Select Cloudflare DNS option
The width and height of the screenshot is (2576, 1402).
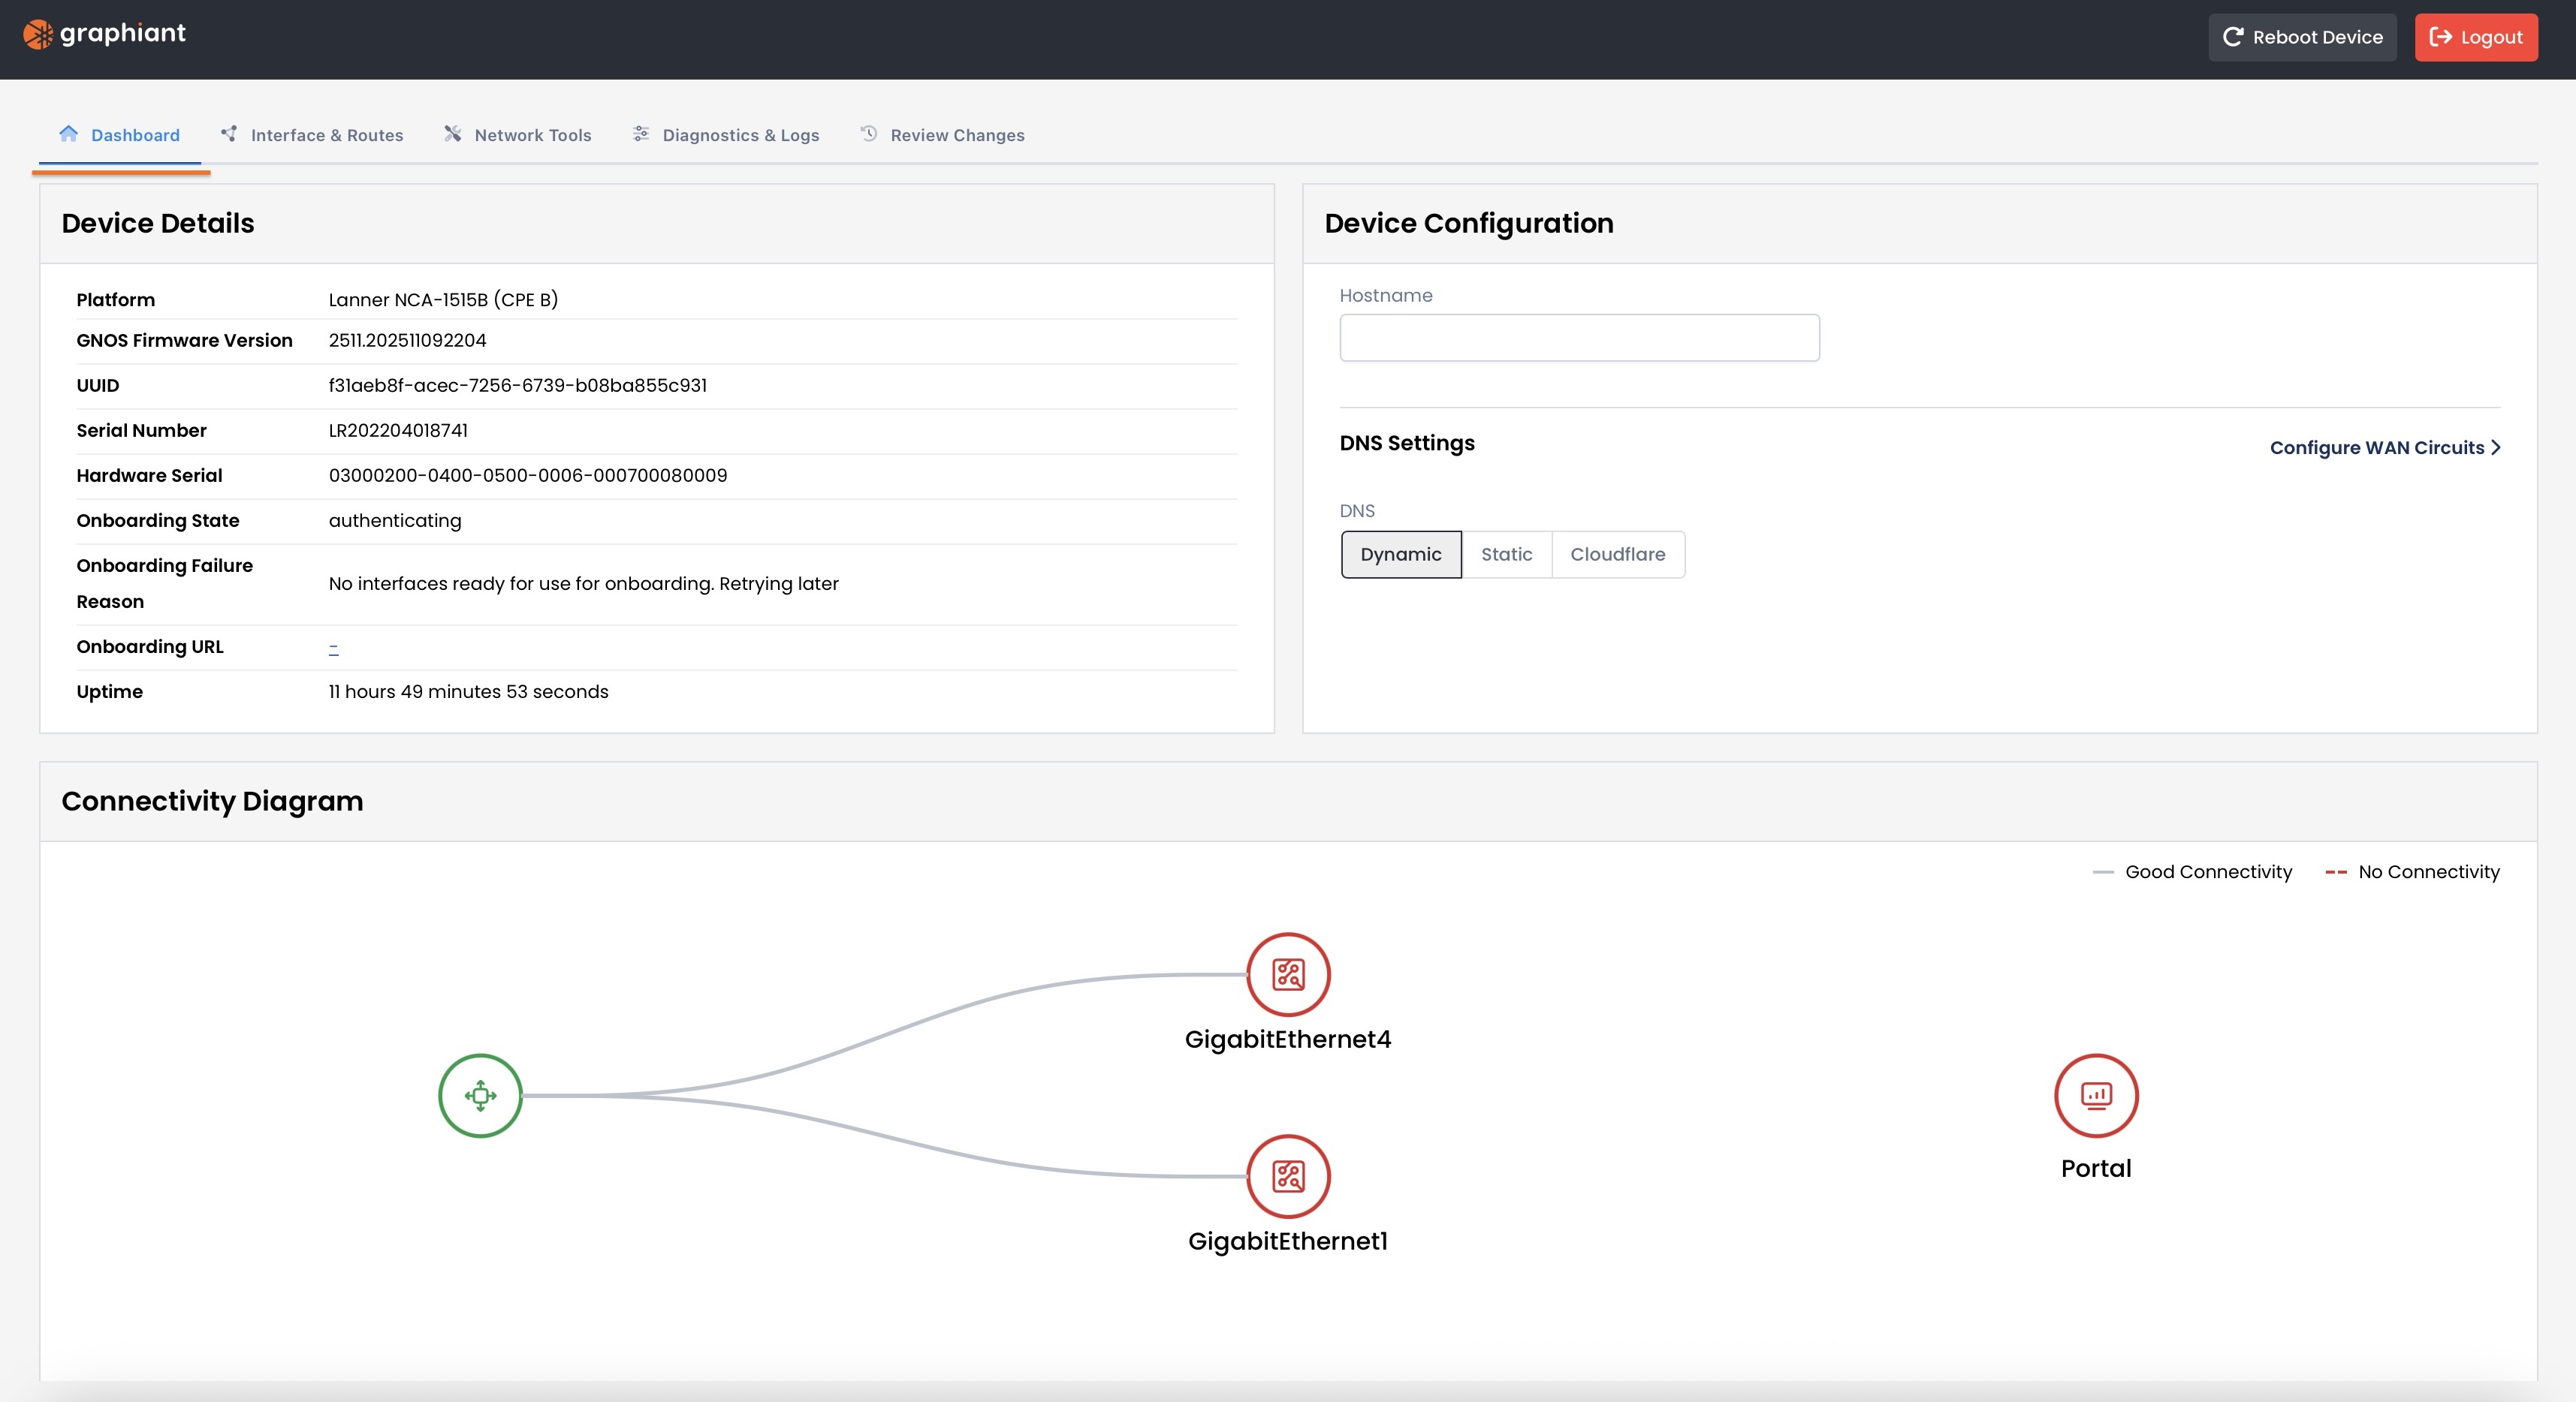(x=1618, y=555)
